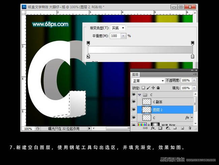The height and width of the screenshot is (165, 219).
Task: Toggle visibility of the 背景 副本 layer
Action: tap(134, 125)
